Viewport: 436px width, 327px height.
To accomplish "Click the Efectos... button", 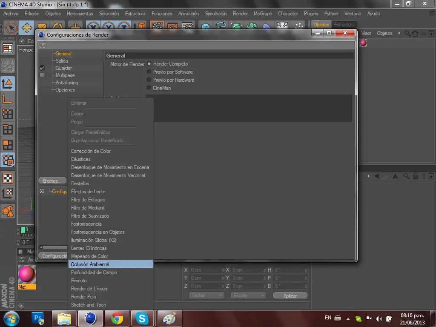I will pos(52,181).
